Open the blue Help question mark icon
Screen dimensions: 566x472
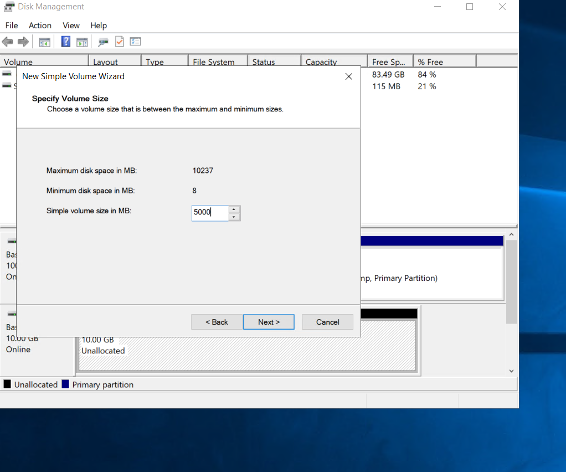66,42
